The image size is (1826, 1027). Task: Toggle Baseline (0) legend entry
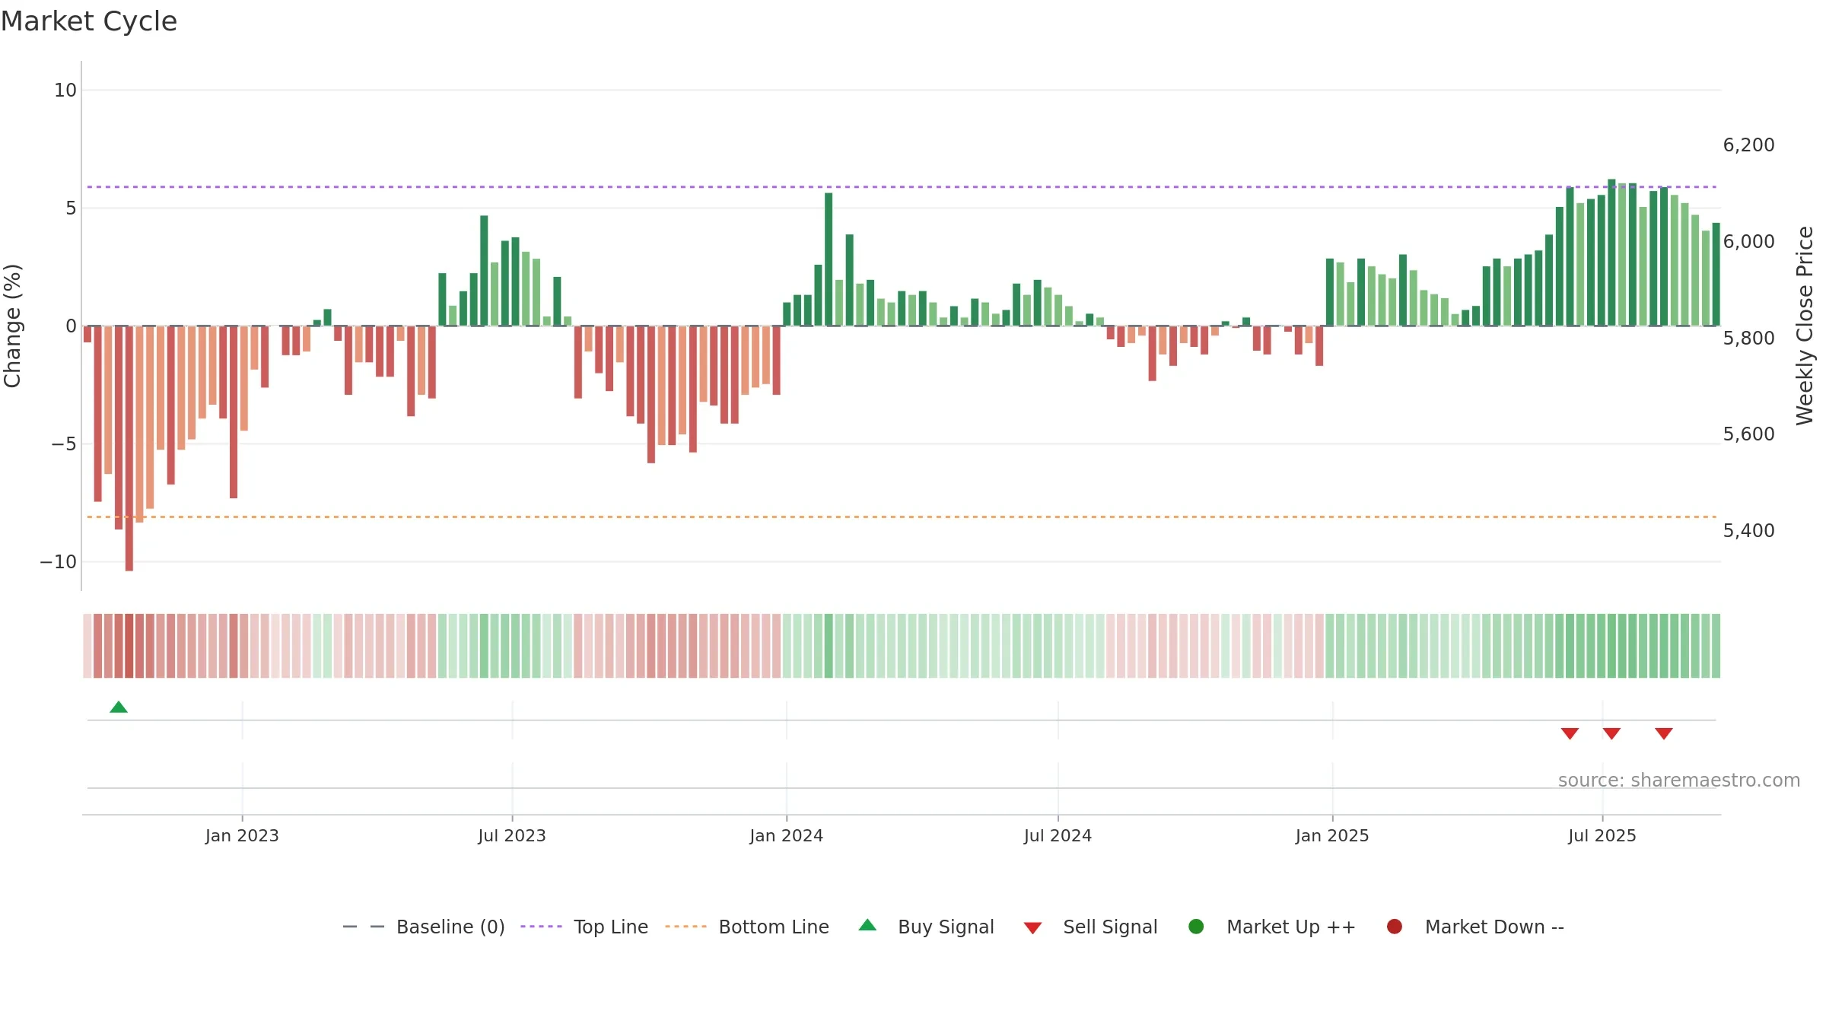425,927
